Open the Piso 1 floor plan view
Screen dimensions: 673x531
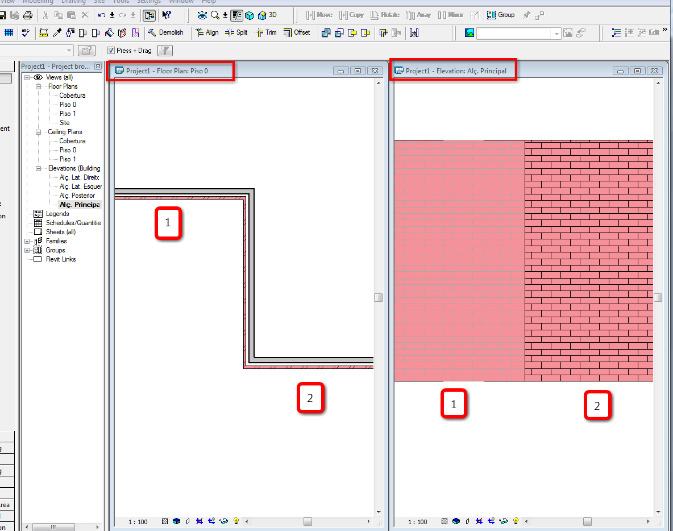(x=67, y=114)
